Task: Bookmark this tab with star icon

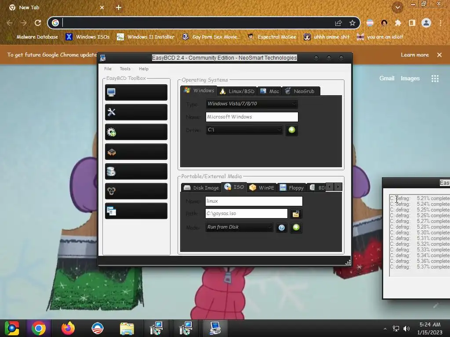Action: pyautogui.click(x=352, y=23)
